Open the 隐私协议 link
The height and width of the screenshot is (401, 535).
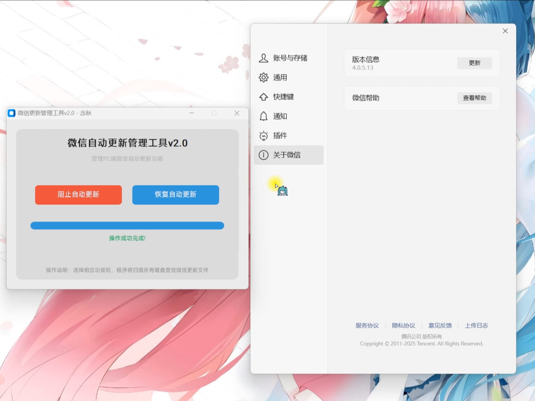[x=403, y=326]
